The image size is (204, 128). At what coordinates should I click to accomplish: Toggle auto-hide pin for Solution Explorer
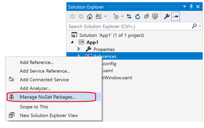(191, 6)
